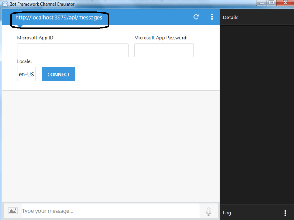Click the localhost:3979 endpoint URL field
The width and height of the screenshot is (294, 220).
pyautogui.click(x=59, y=18)
